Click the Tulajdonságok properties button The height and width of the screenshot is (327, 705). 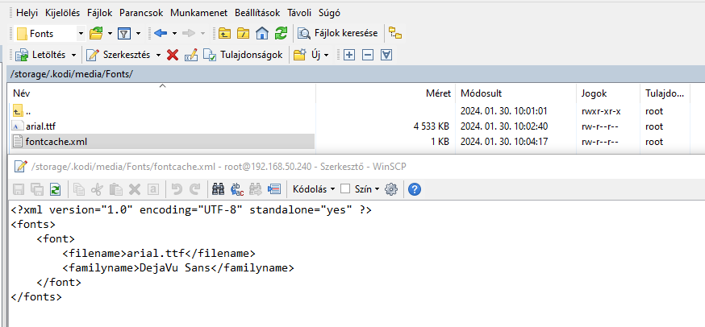coord(244,55)
